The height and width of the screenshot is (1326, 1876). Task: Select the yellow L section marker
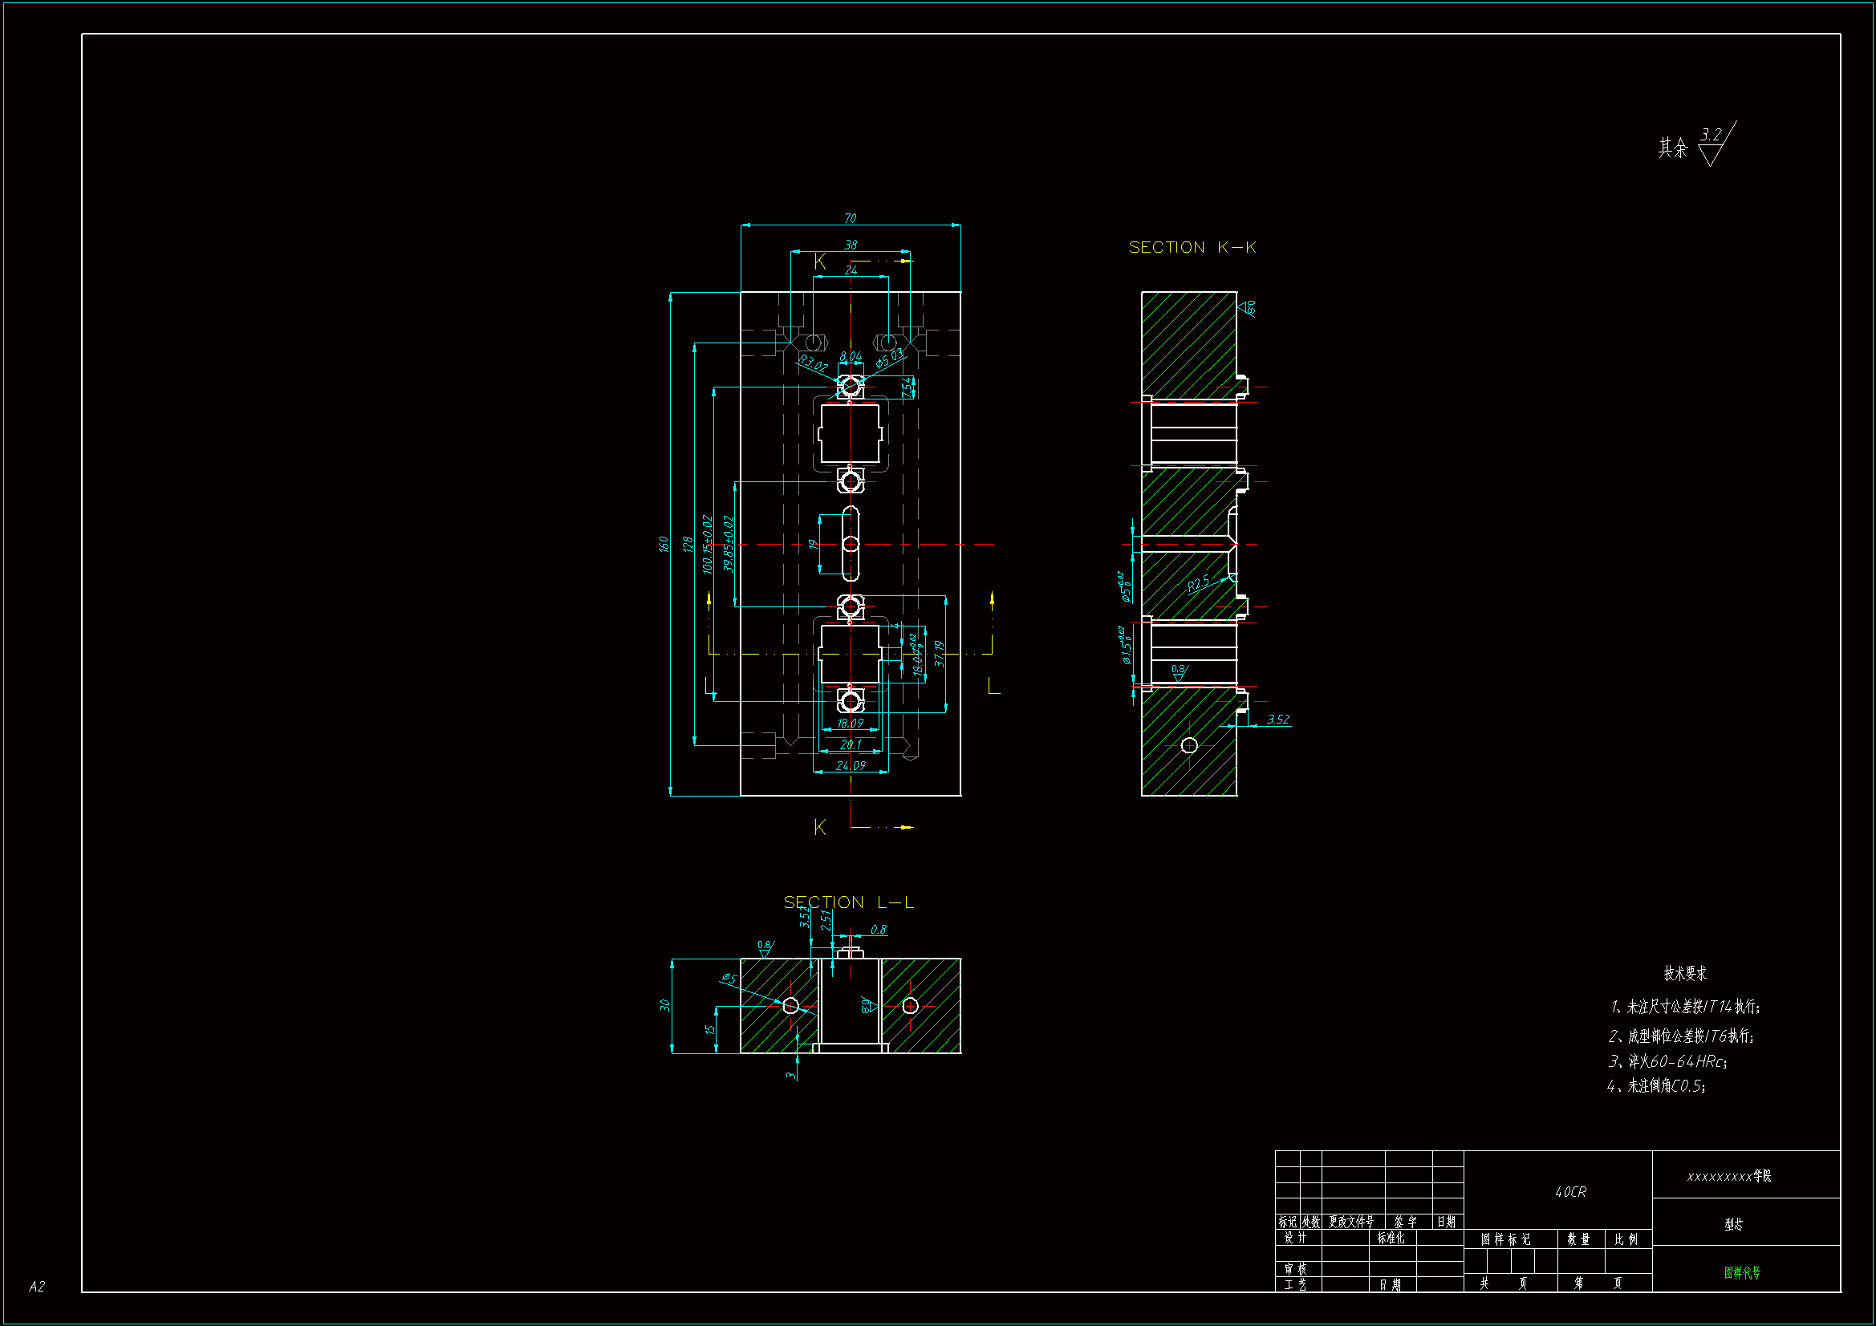click(x=993, y=686)
